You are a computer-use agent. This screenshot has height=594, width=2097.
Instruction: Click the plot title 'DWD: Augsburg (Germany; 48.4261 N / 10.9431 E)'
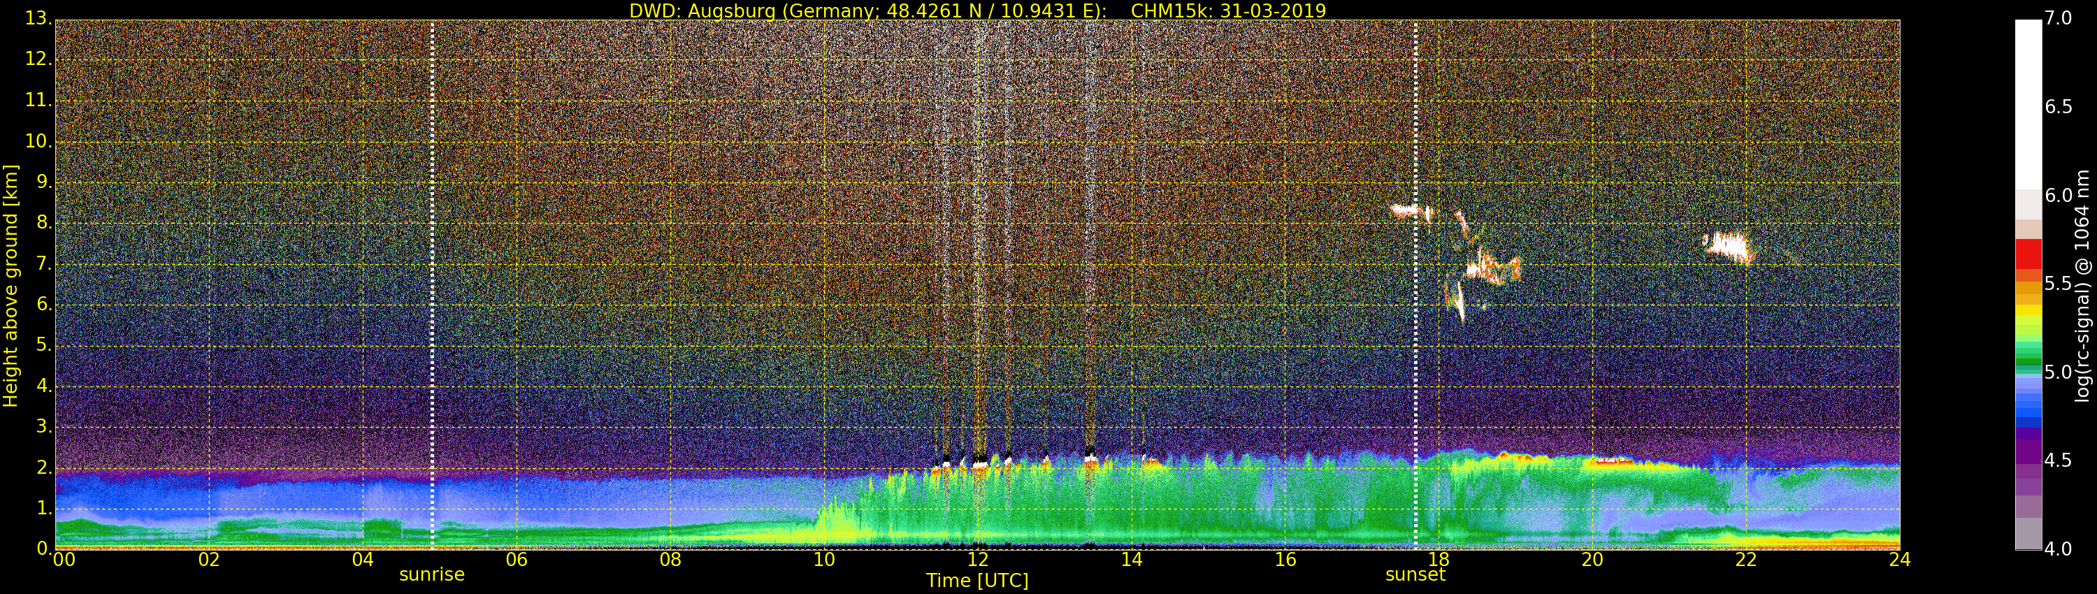pyautogui.click(x=867, y=10)
